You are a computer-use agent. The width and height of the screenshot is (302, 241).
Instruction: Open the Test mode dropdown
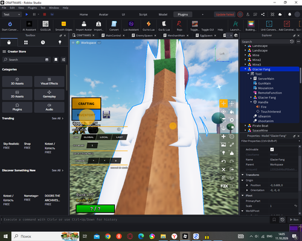click(x=11, y=14)
